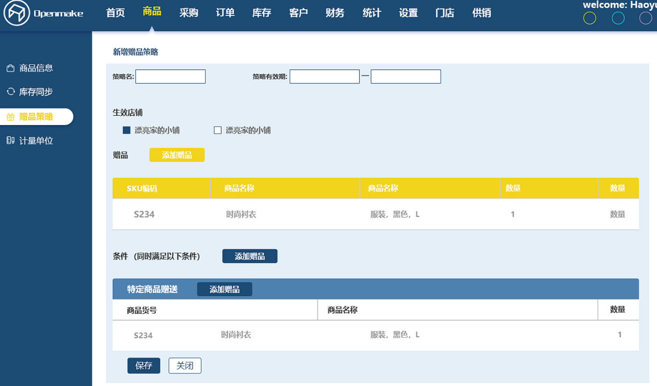Switch to the 供销 menu
The width and height of the screenshot is (657, 386).
(481, 13)
